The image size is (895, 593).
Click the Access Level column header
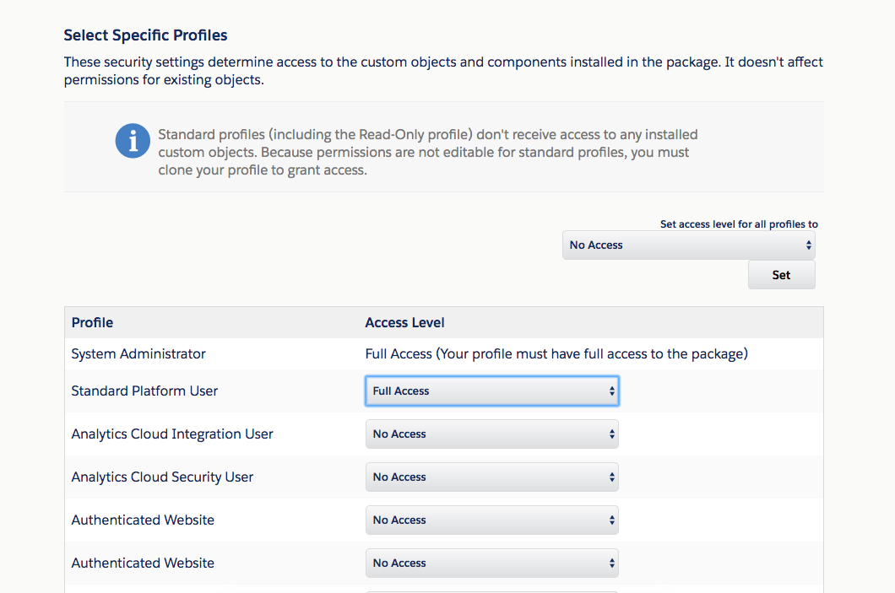coord(404,323)
